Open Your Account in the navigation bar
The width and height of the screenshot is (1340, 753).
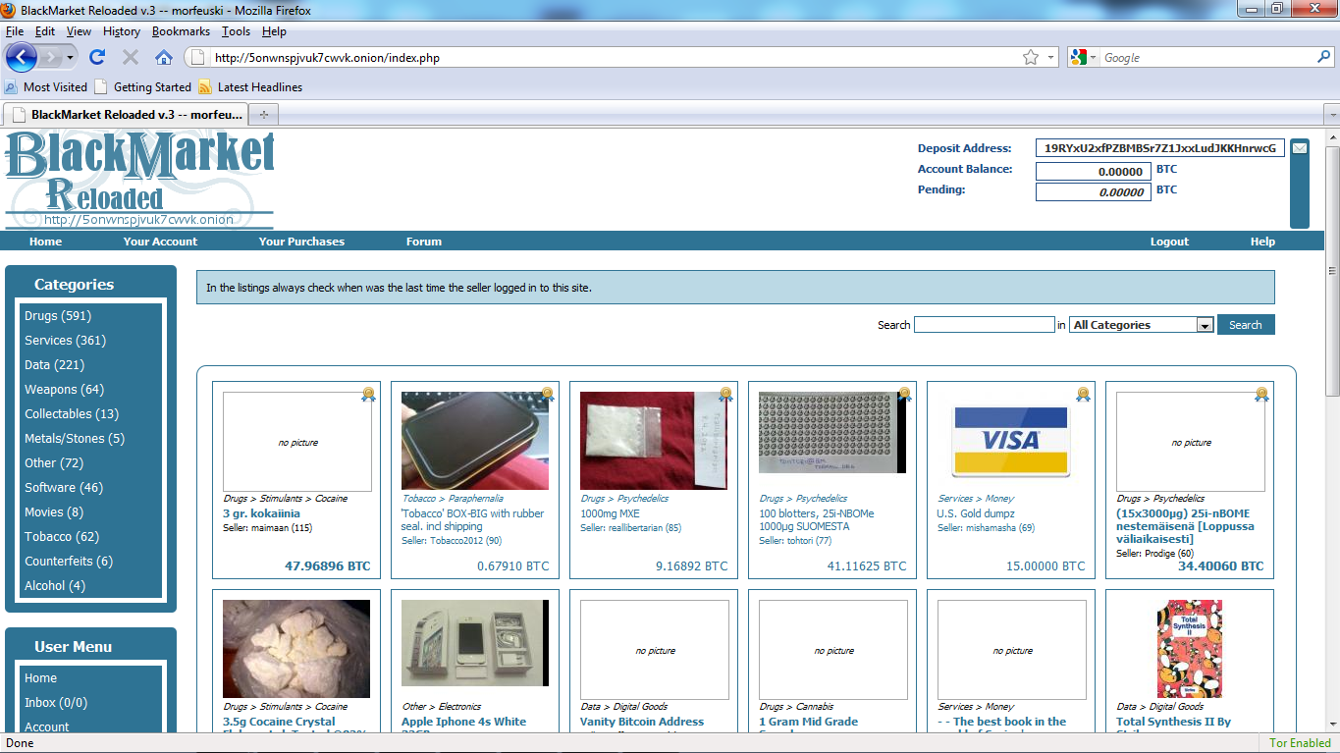[160, 242]
